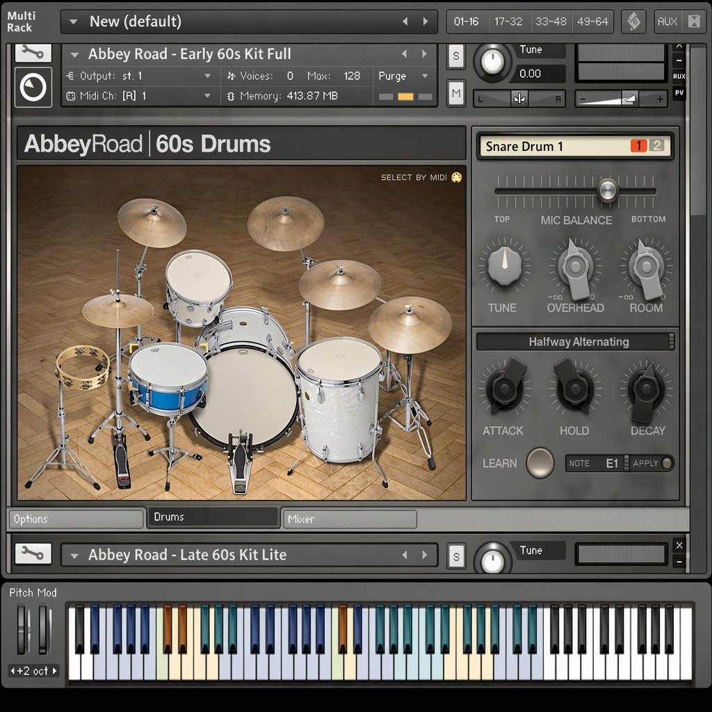Select the blue snare drum in kit
The image size is (712, 712).
(x=168, y=380)
